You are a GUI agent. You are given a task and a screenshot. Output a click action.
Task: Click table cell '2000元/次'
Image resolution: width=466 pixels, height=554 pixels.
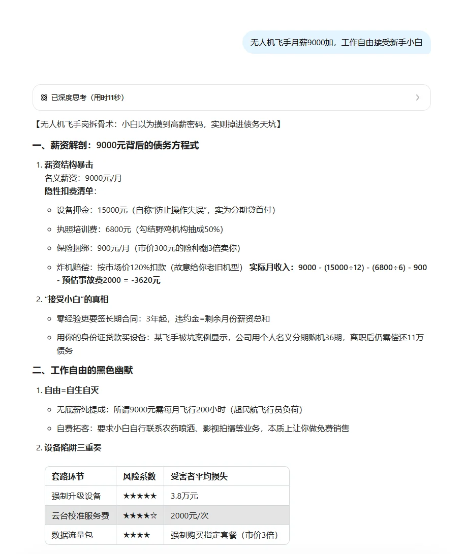click(x=190, y=516)
